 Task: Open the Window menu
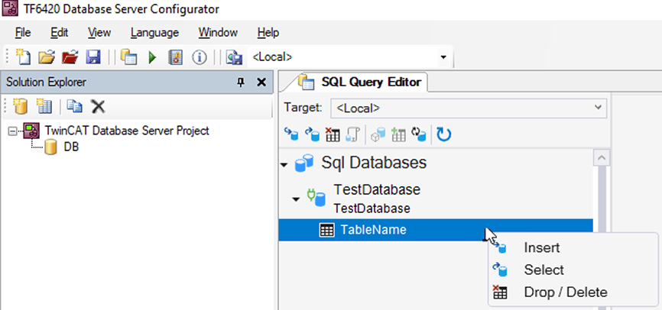pos(218,33)
